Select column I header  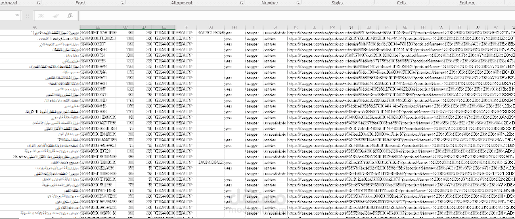pyautogui.click(x=254, y=27)
